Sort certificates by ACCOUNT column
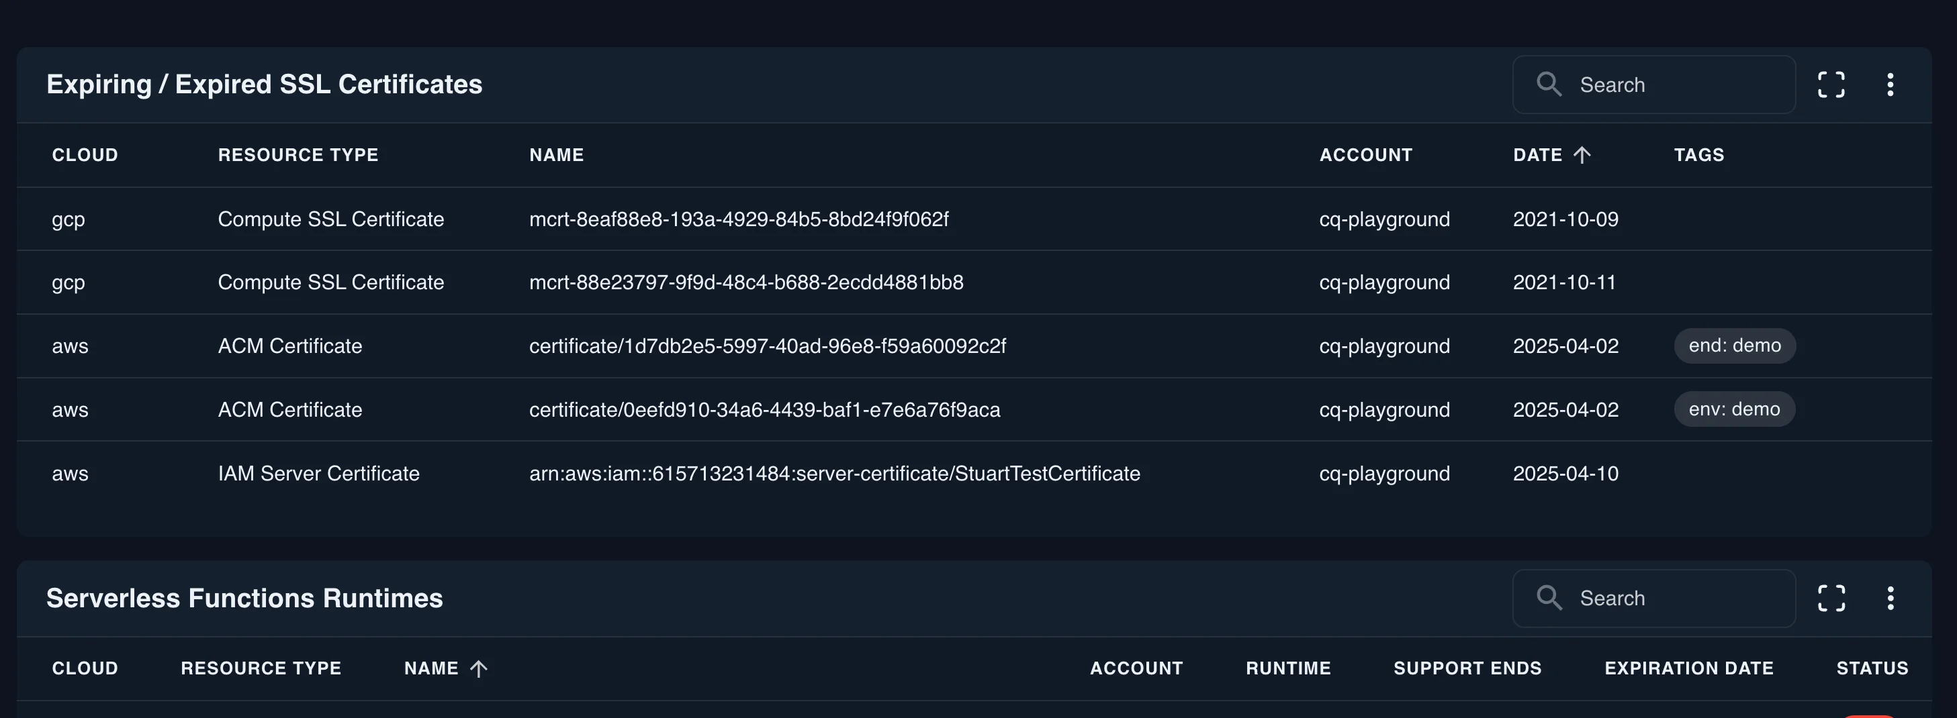Screen dimensions: 1957x718 click(1365, 155)
